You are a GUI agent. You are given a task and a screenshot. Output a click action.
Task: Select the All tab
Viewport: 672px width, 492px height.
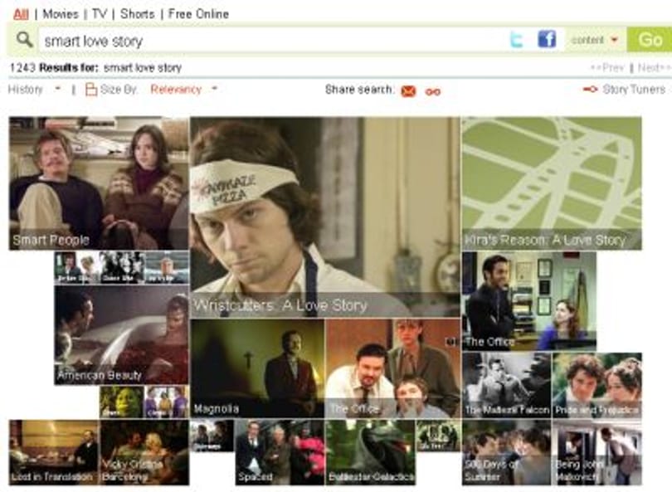(21, 14)
